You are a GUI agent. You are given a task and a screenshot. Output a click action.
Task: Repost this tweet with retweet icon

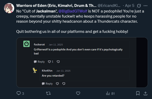click(48, 93)
